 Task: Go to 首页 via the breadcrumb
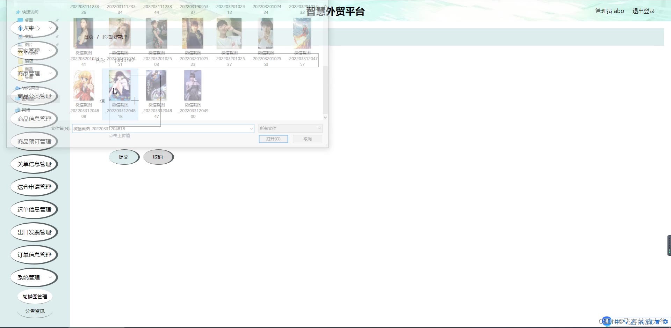pyautogui.click(x=89, y=37)
